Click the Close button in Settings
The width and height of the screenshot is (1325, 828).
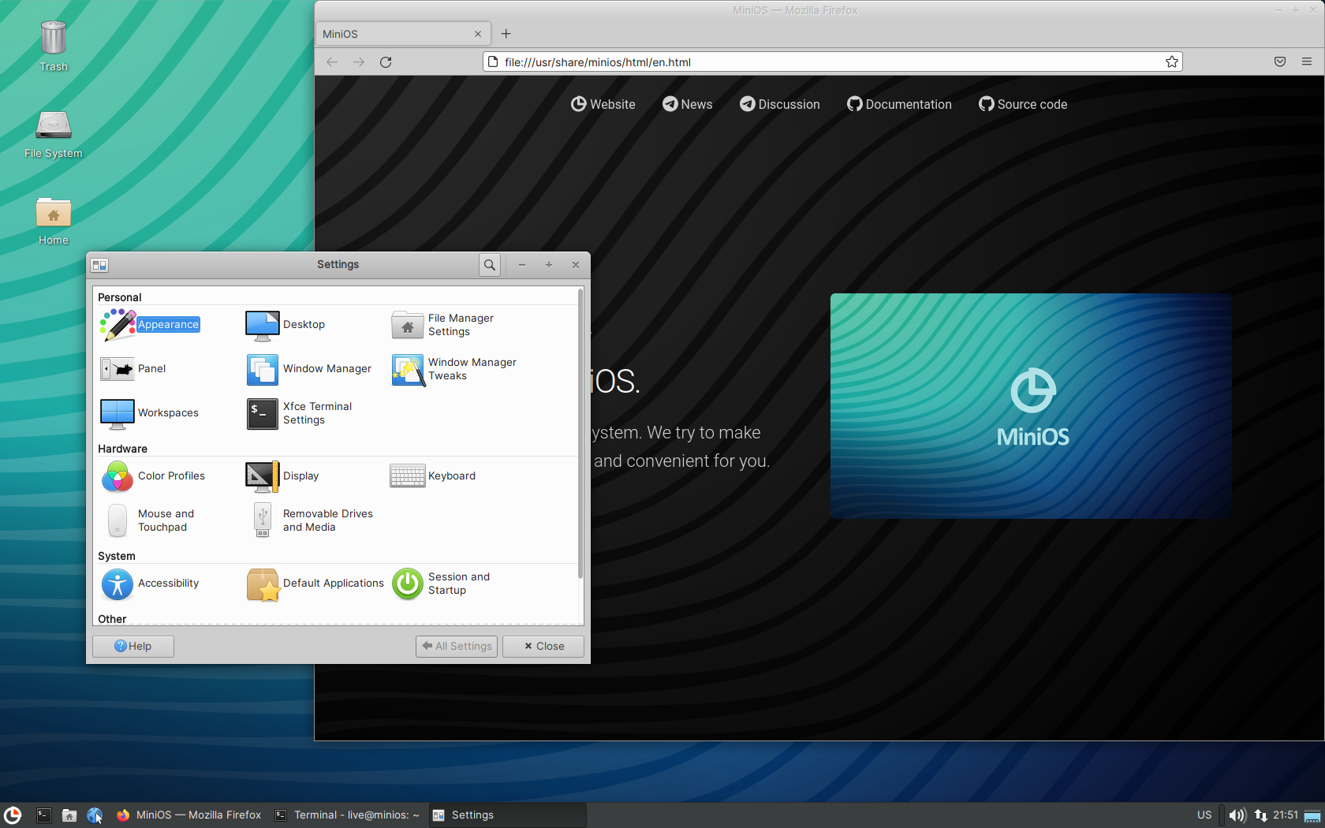point(543,647)
